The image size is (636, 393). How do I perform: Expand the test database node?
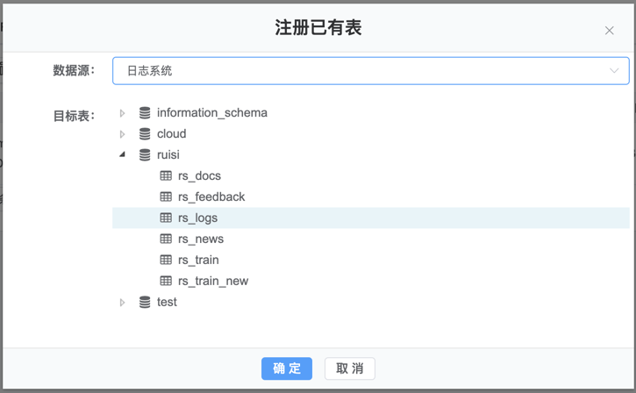(123, 303)
